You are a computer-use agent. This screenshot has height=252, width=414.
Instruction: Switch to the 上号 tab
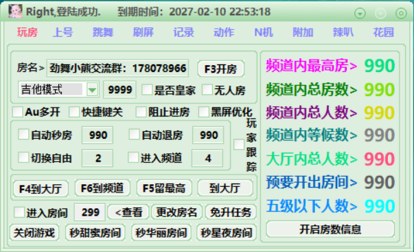[63, 32]
